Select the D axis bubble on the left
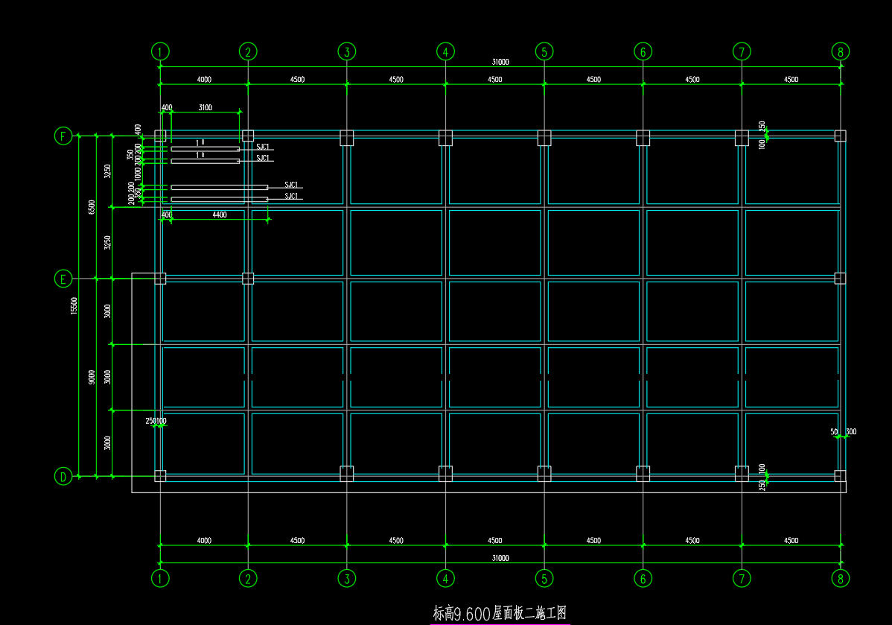 tap(63, 477)
